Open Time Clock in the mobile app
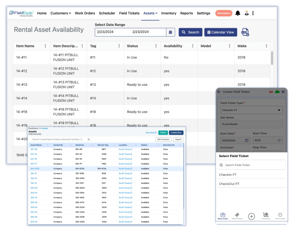The image size is (303, 238). [280, 216]
